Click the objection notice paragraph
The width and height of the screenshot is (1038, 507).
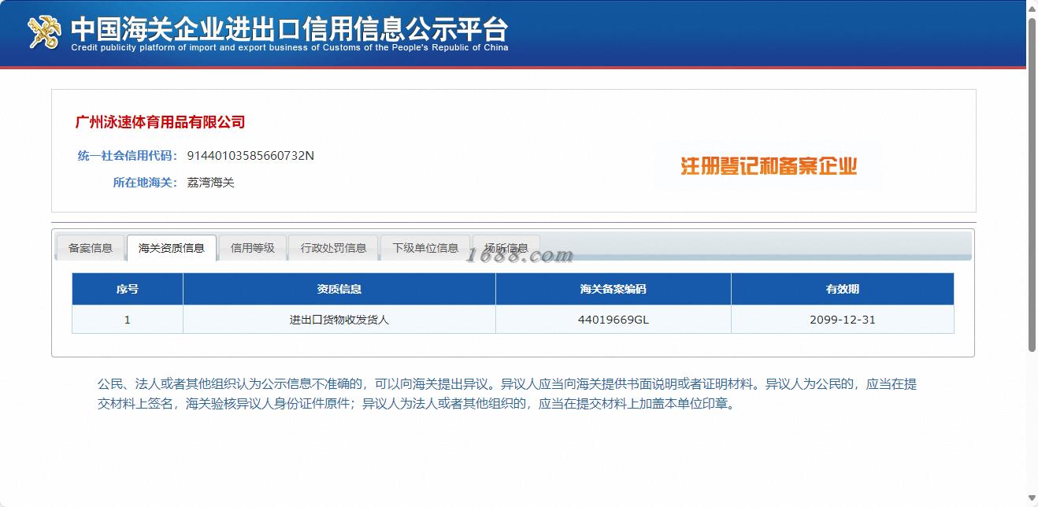click(x=507, y=394)
